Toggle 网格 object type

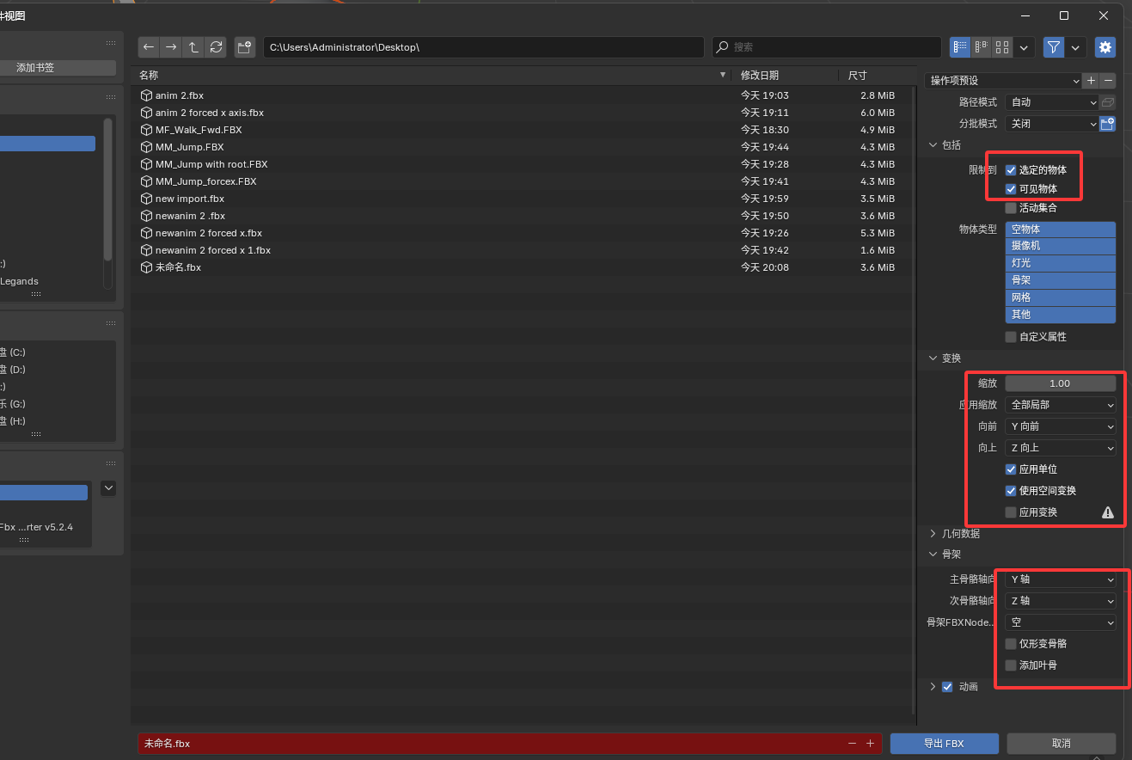(1061, 297)
